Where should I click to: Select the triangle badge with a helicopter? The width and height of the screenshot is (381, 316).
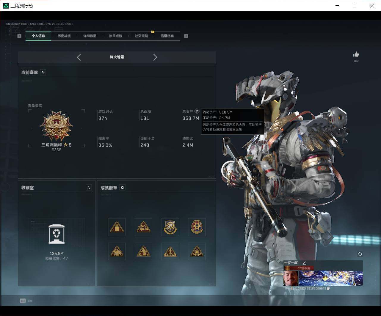[143, 227]
